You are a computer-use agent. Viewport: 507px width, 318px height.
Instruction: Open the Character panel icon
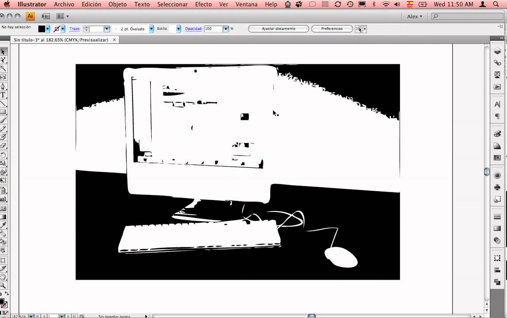click(497, 104)
